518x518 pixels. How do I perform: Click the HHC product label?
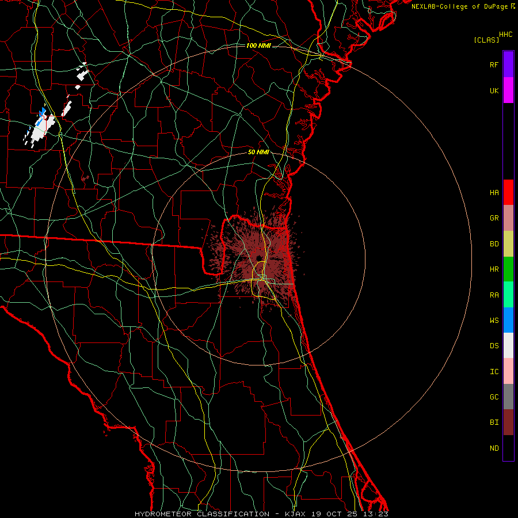tap(505, 35)
